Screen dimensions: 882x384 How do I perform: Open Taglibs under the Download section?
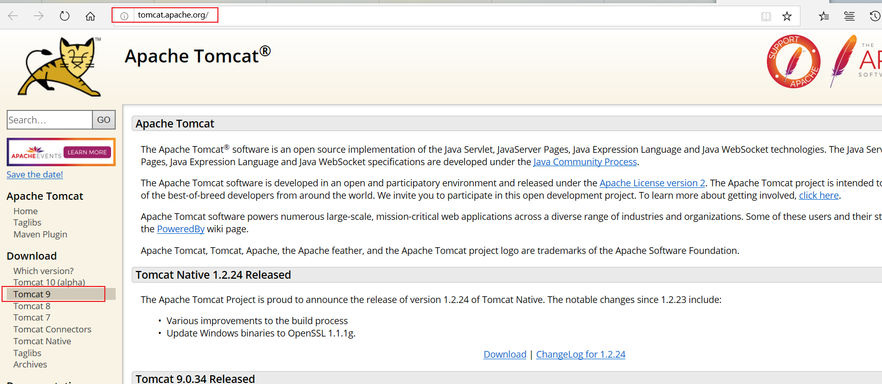pos(27,353)
